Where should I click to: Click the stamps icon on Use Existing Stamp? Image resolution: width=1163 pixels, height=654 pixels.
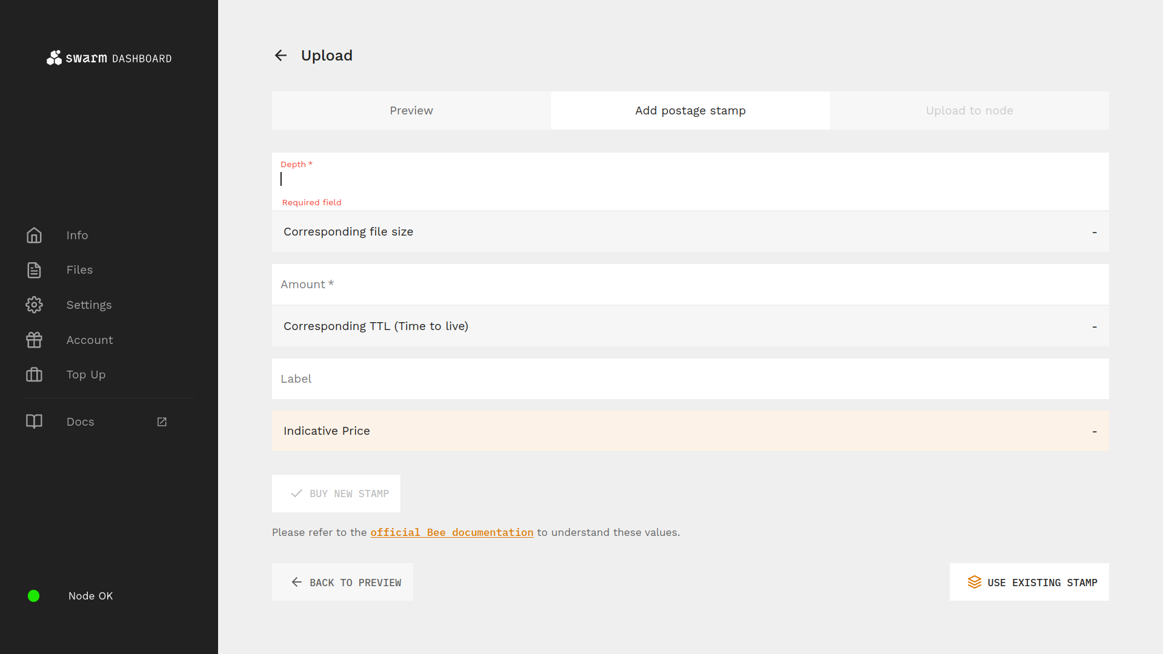(975, 582)
